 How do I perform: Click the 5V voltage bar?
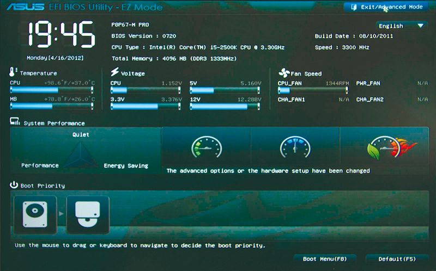(x=225, y=90)
